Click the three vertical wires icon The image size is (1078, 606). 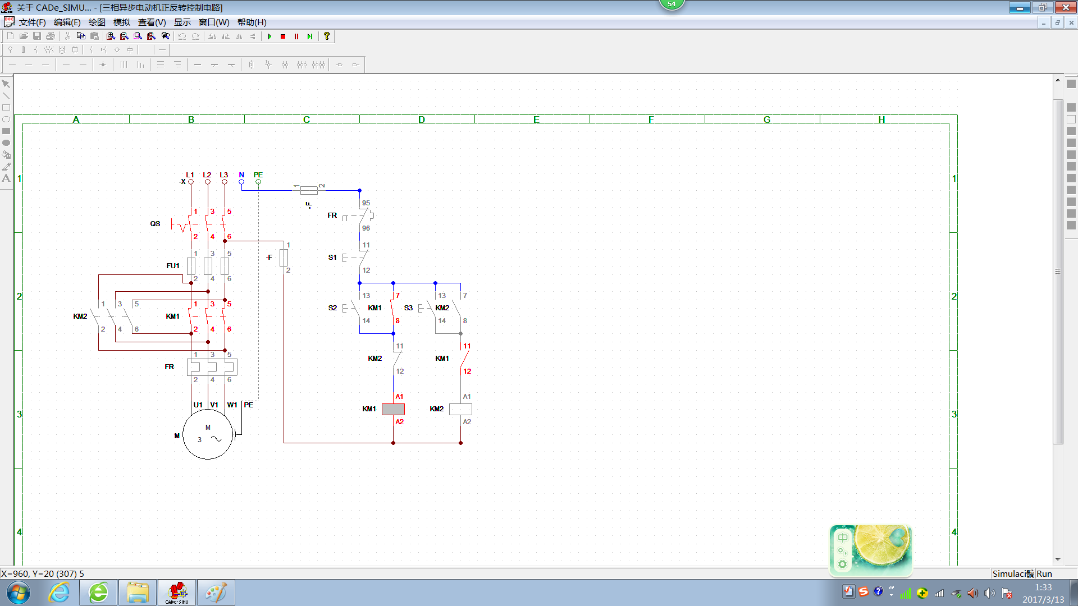(124, 65)
